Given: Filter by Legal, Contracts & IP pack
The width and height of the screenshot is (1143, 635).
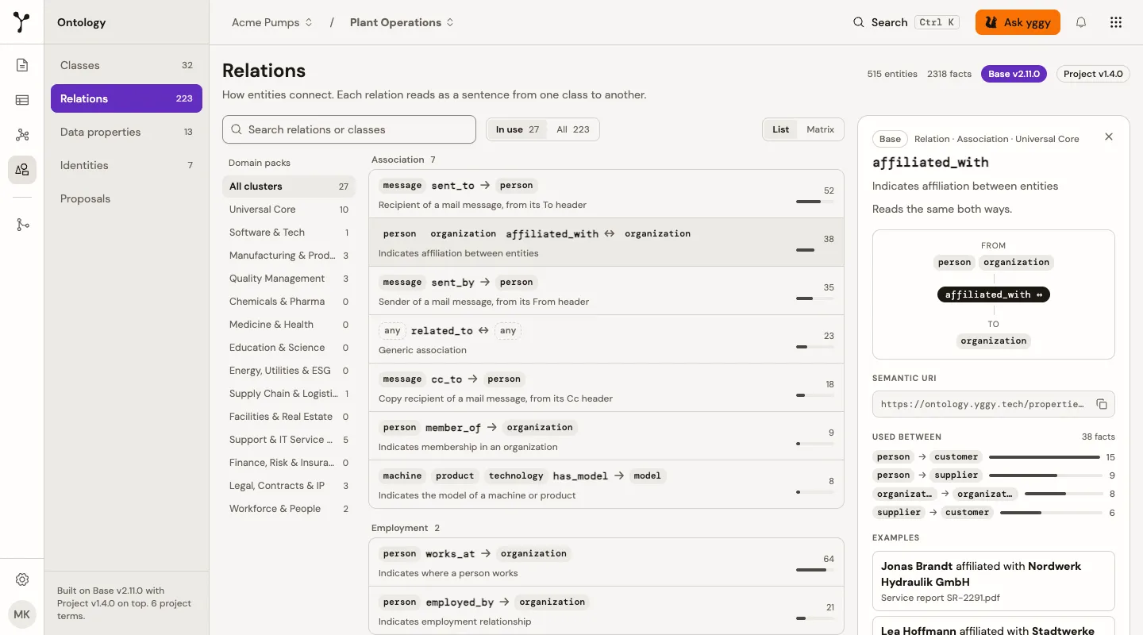Looking at the screenshot, I should click(289, 486).
